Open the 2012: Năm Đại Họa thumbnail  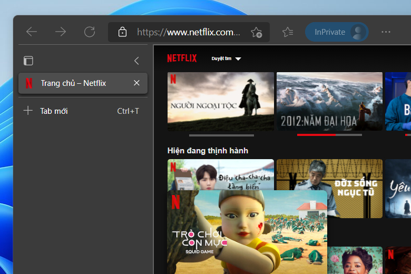[x=329, y=102]
